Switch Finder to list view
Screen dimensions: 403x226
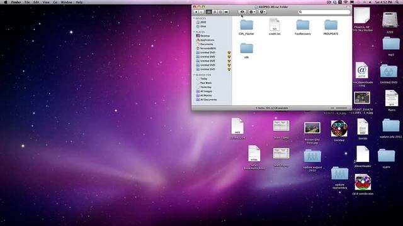215,12
